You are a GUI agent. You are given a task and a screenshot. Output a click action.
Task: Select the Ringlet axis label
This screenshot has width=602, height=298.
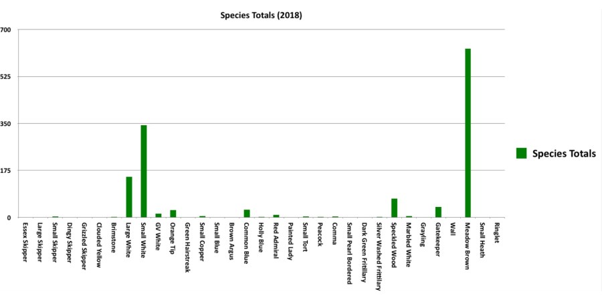(496, 233)
